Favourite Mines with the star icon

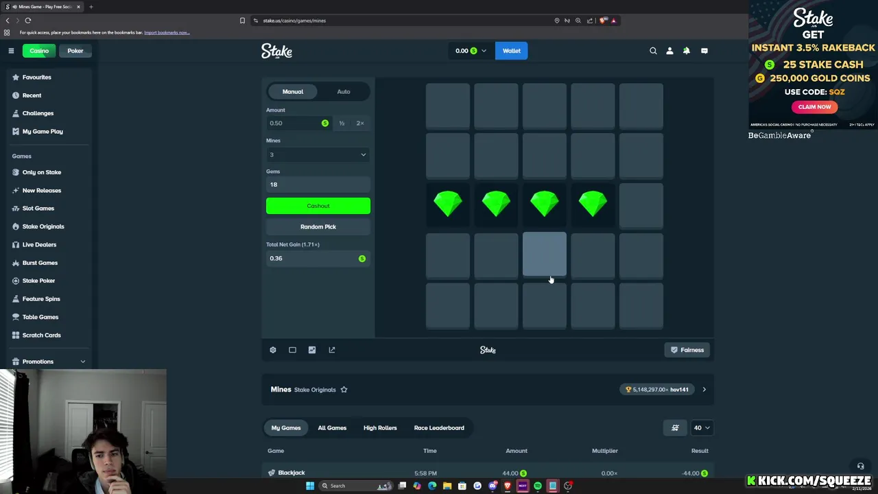coord(344,390)
